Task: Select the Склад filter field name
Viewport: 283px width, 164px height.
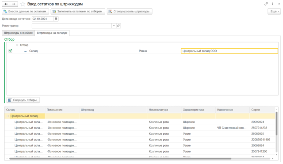Action: (x=34, y=51)
